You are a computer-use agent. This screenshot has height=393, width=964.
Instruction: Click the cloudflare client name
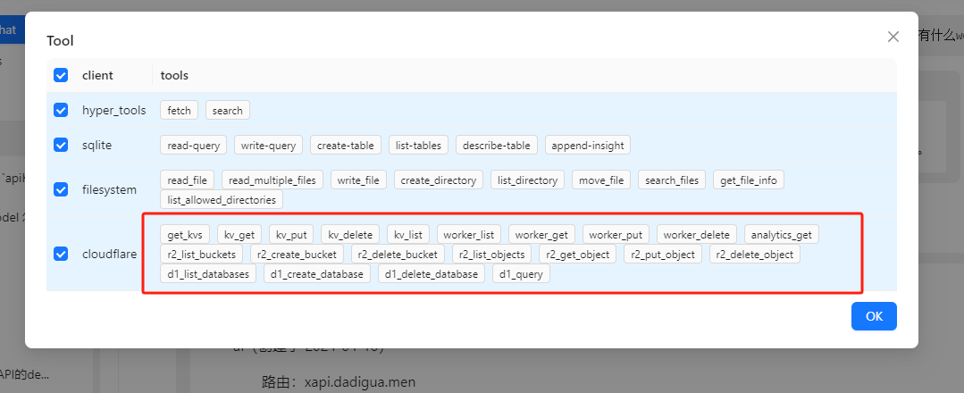[110, 254]
